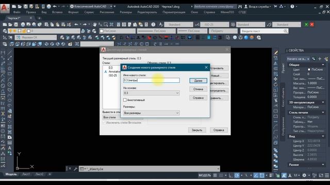
Task: Collapse the Общие properties section
Action: pos(323,65)
